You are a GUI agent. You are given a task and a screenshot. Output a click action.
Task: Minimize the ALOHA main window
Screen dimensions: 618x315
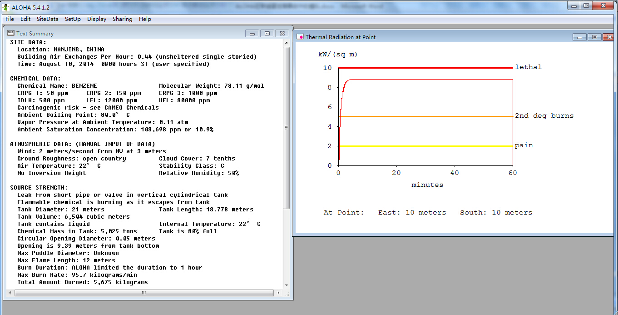click(574, 5)
